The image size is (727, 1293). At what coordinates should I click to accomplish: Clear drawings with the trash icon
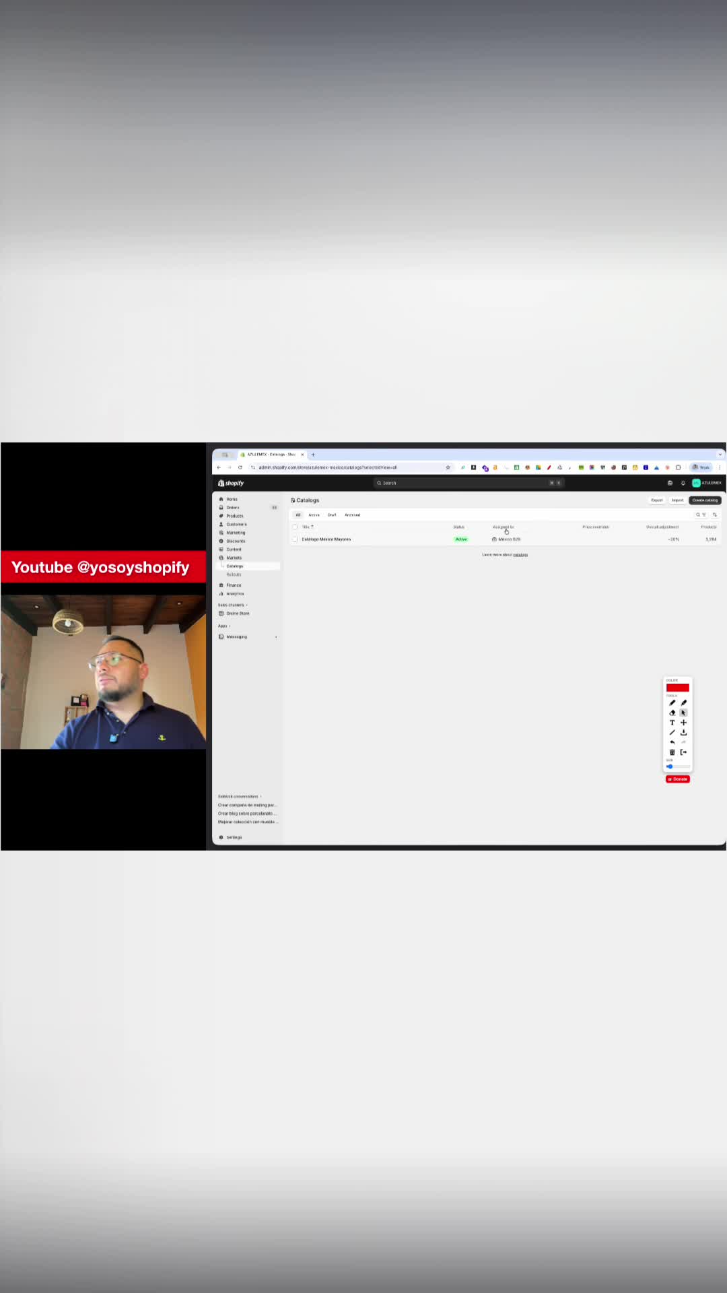click(x=672, y=752)
